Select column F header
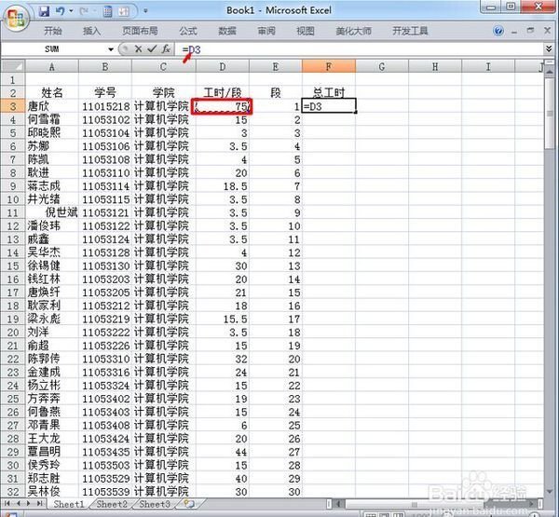The height and width of the screenshot is (517, 559). [x=329, y=66]
